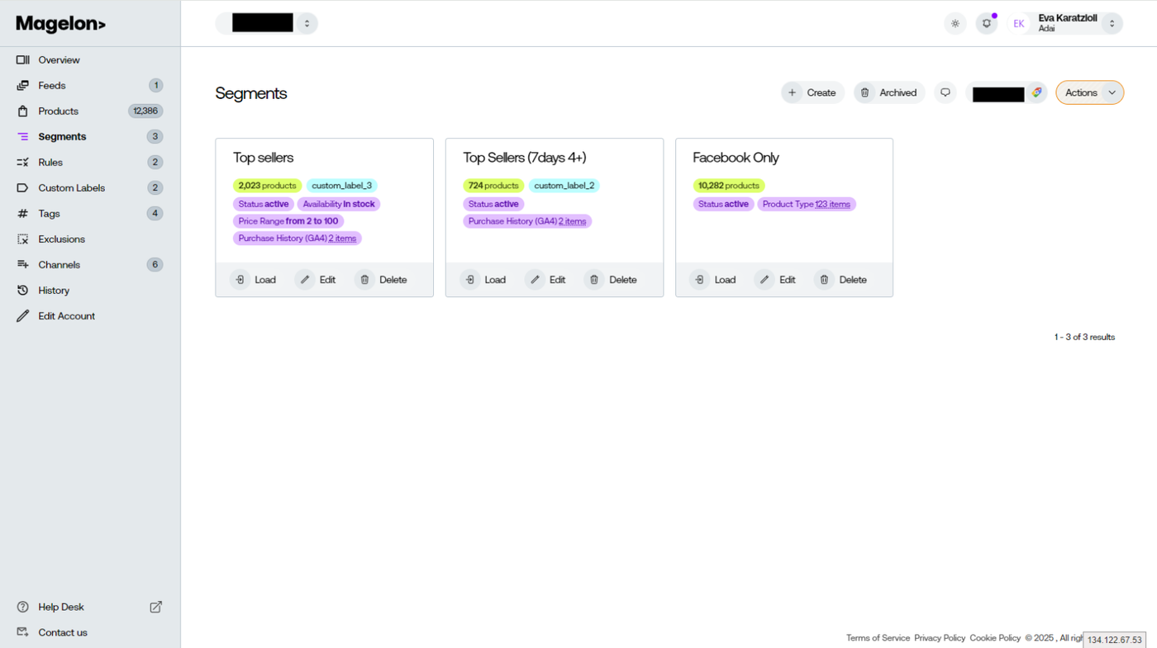Click the Price Range from 2 to 100 chip

click(288, 221)
